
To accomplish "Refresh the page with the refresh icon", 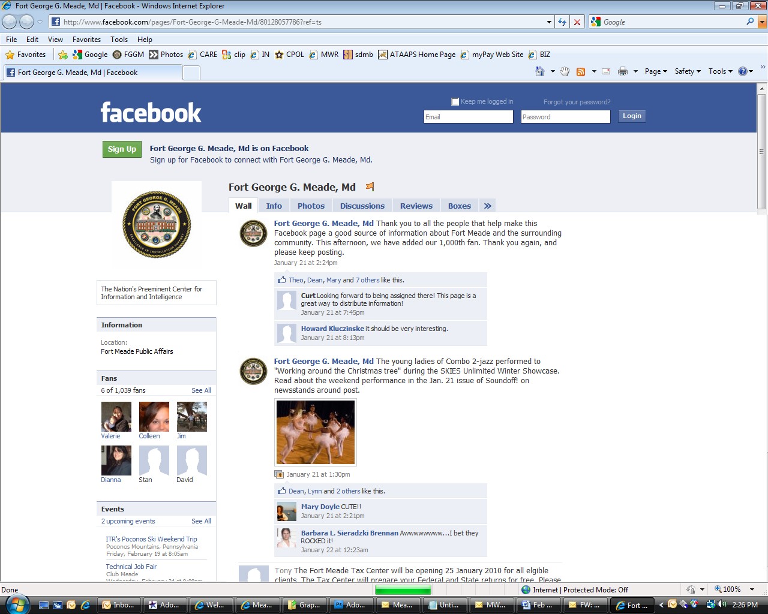I will 562,22.
